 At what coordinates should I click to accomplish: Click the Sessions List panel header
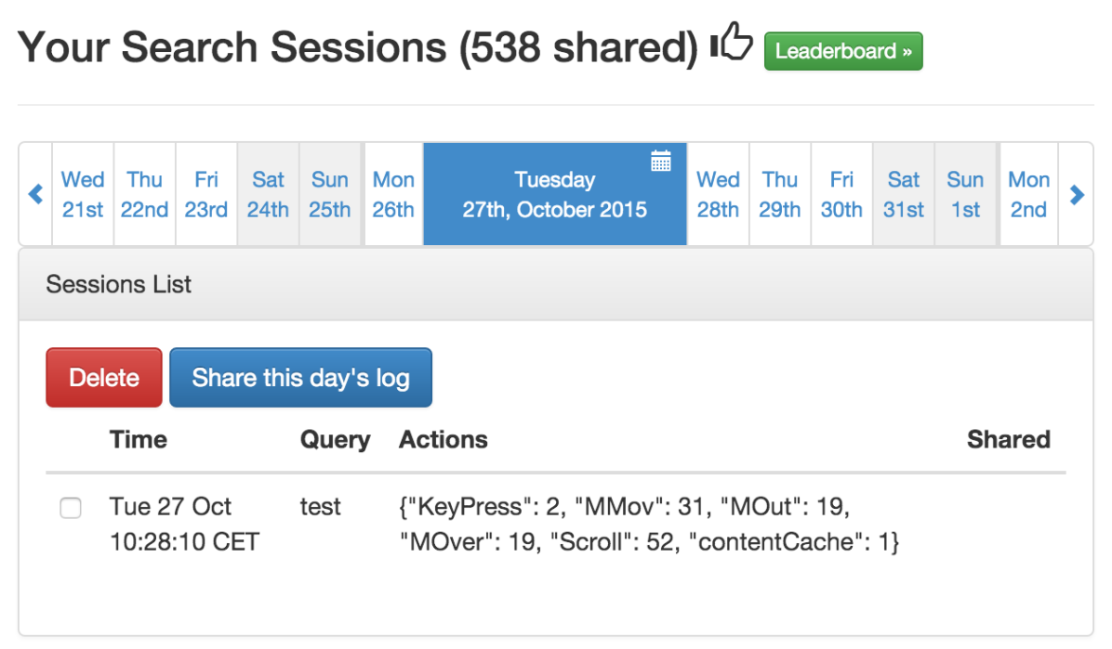555,284
